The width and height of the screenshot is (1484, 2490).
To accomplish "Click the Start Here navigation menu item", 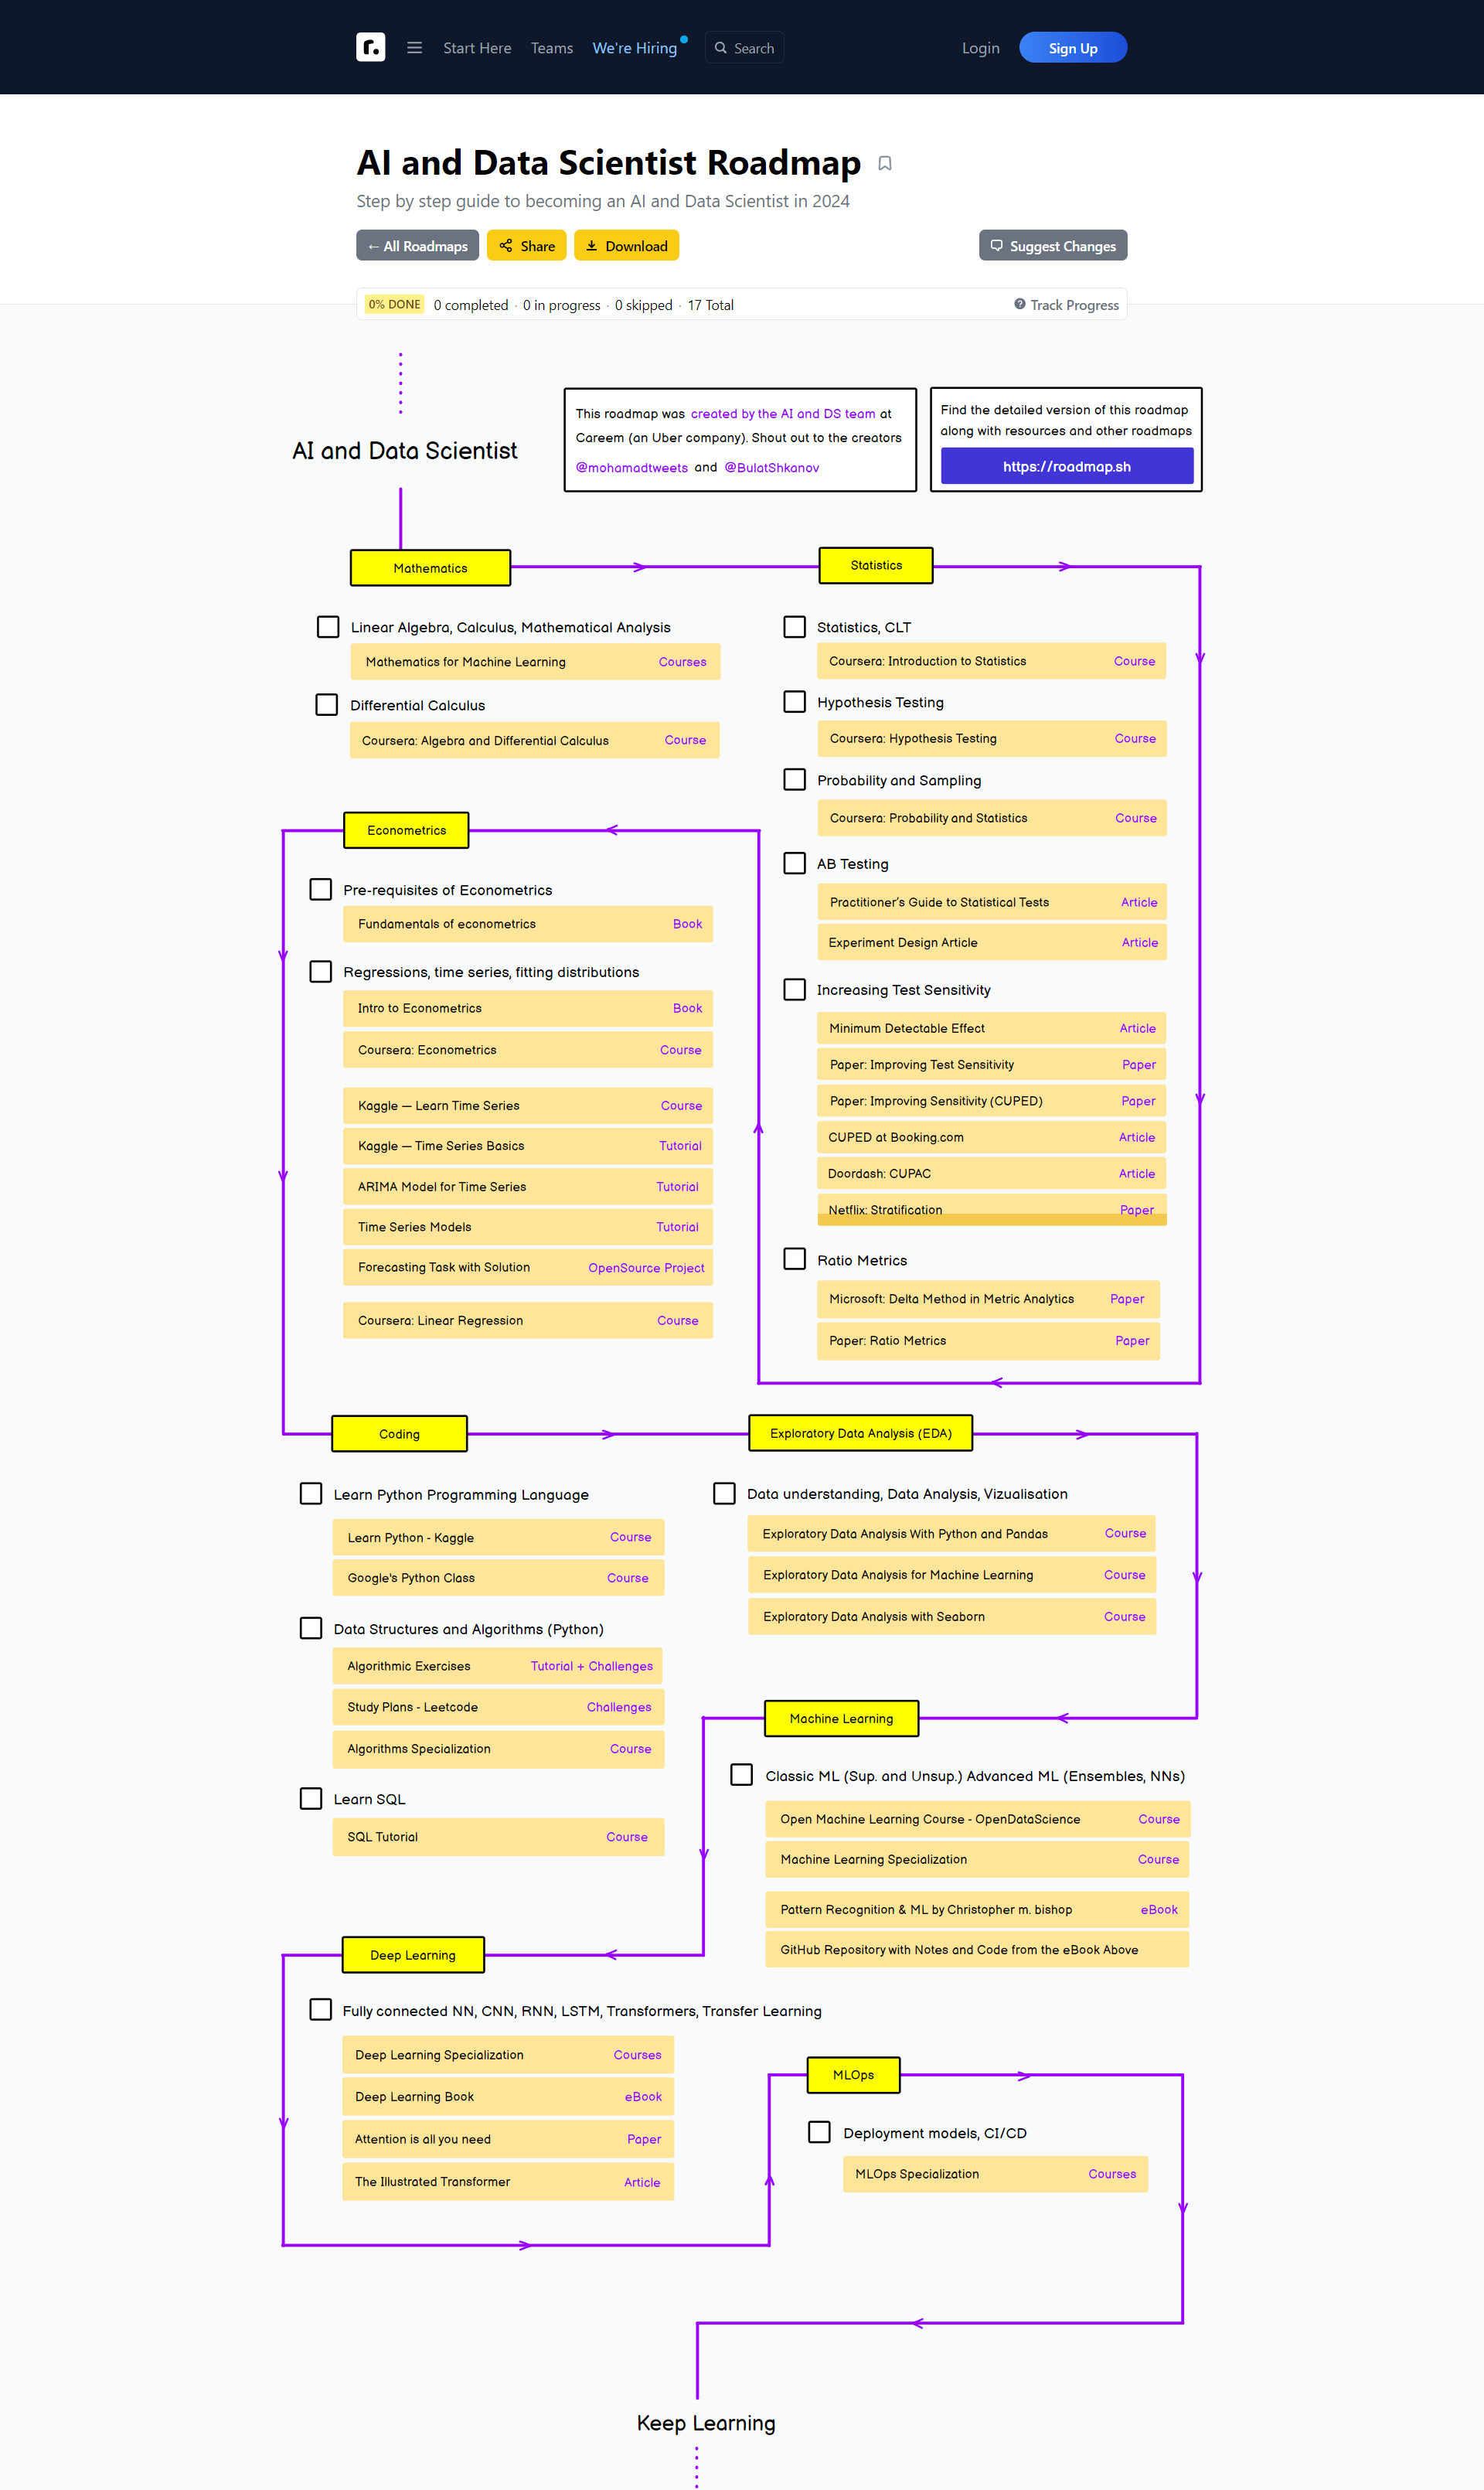I will pyautogui.click(x=477, y=48).
